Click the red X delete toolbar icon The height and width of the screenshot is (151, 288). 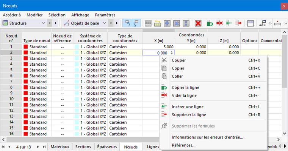(198, 23)
